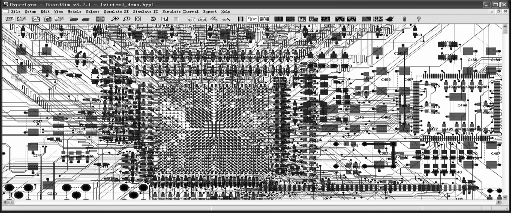Screen dimensions: 511x213
Task: Click the vertical ladder stackup icon
Action: (240, 19)
